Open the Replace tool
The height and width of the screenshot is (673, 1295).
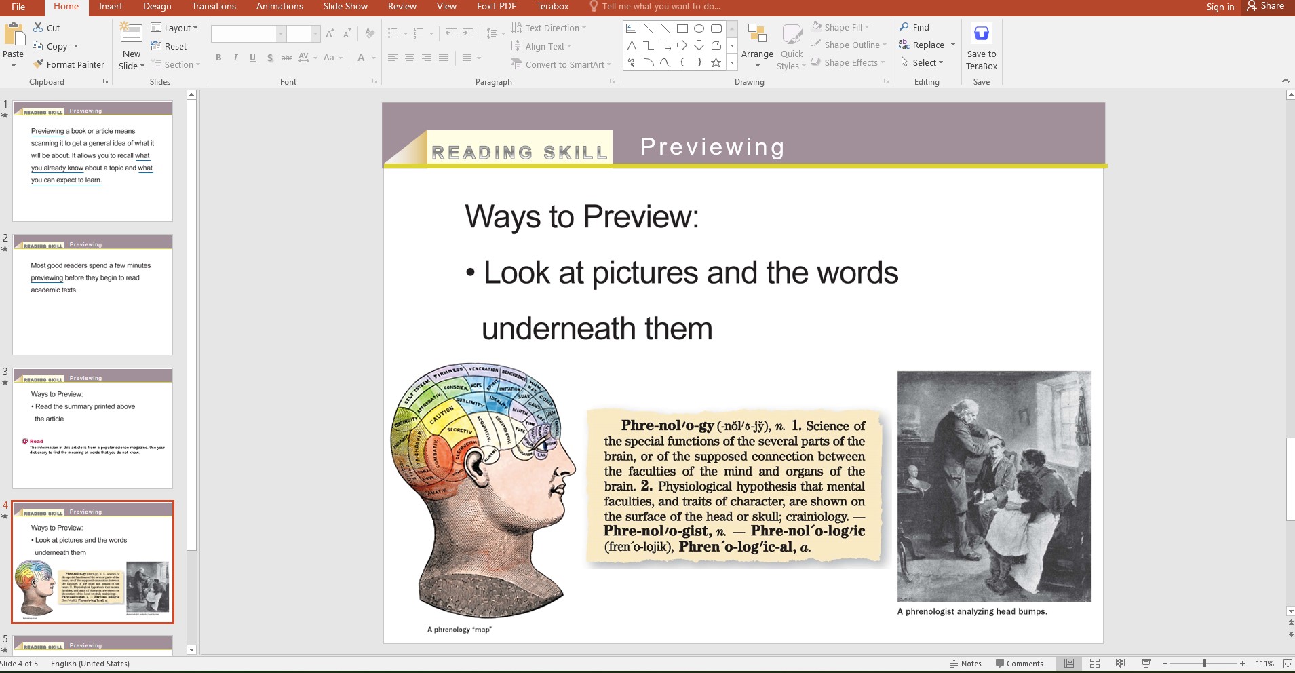(x=928, y=45)
